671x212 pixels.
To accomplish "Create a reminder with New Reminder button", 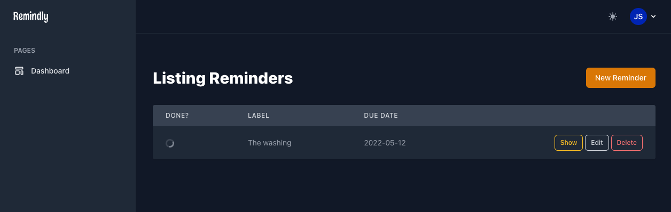I will (621, 78).
